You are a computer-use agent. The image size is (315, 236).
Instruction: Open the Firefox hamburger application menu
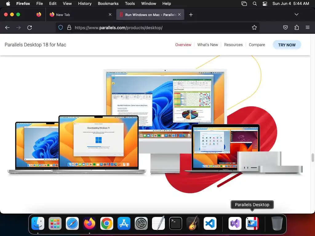[308, 27]
